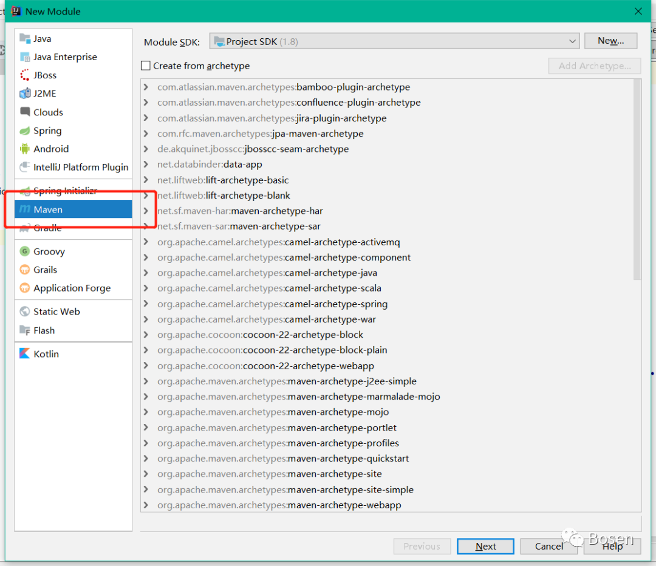Select Gradle module type
Screen dimensions: 656x566
pyautogui.click(x=73, y=228)
